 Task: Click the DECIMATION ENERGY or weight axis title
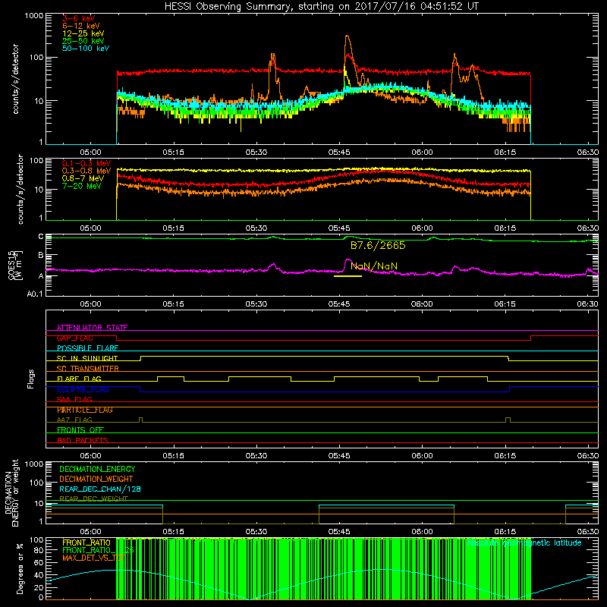point(11,492)
